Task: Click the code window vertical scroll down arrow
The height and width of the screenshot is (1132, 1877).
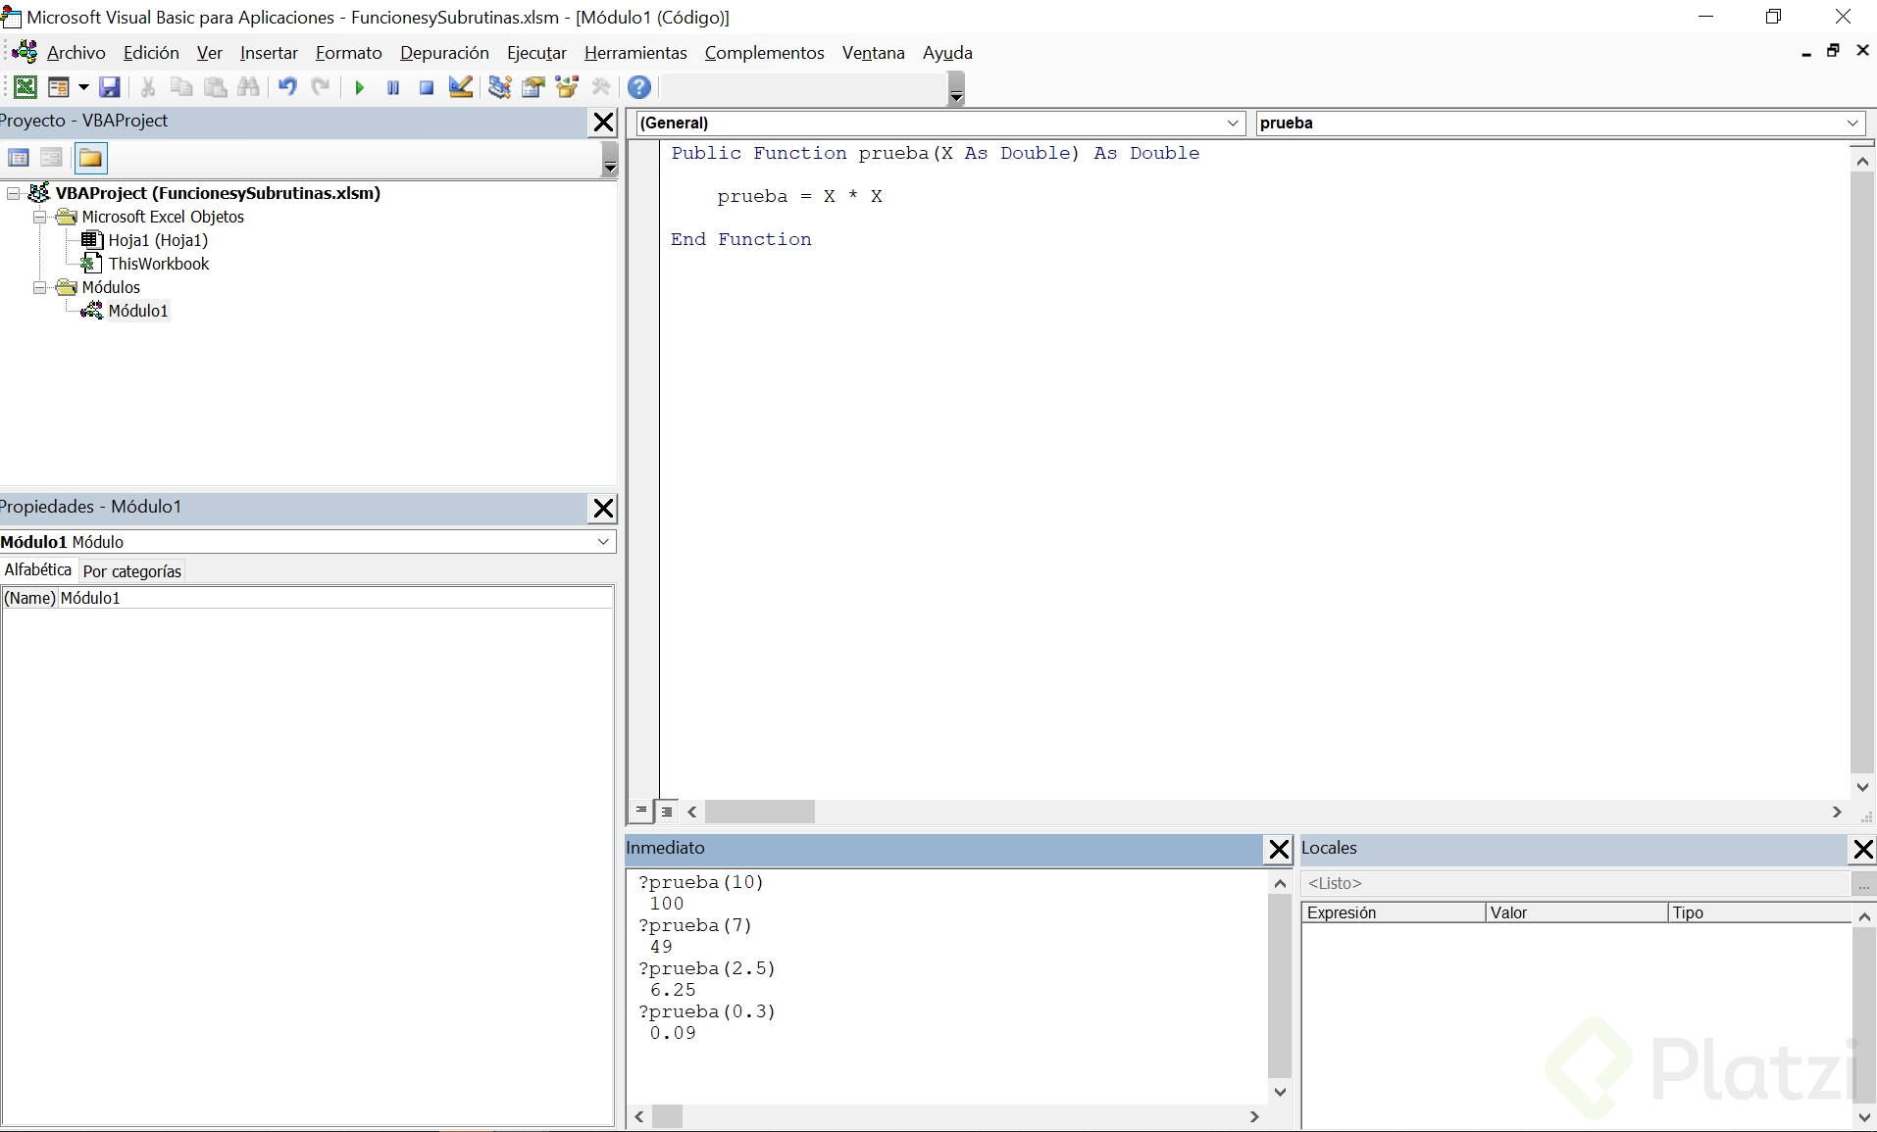Action: pyautogui.click(x=1862, y=787)
